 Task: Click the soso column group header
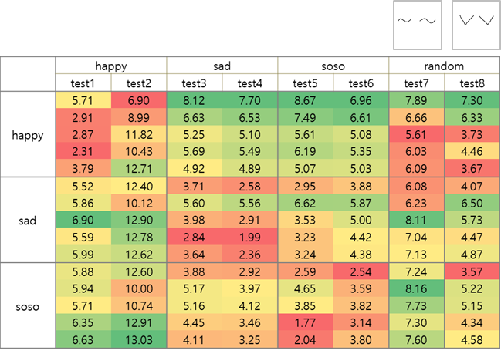333,67
